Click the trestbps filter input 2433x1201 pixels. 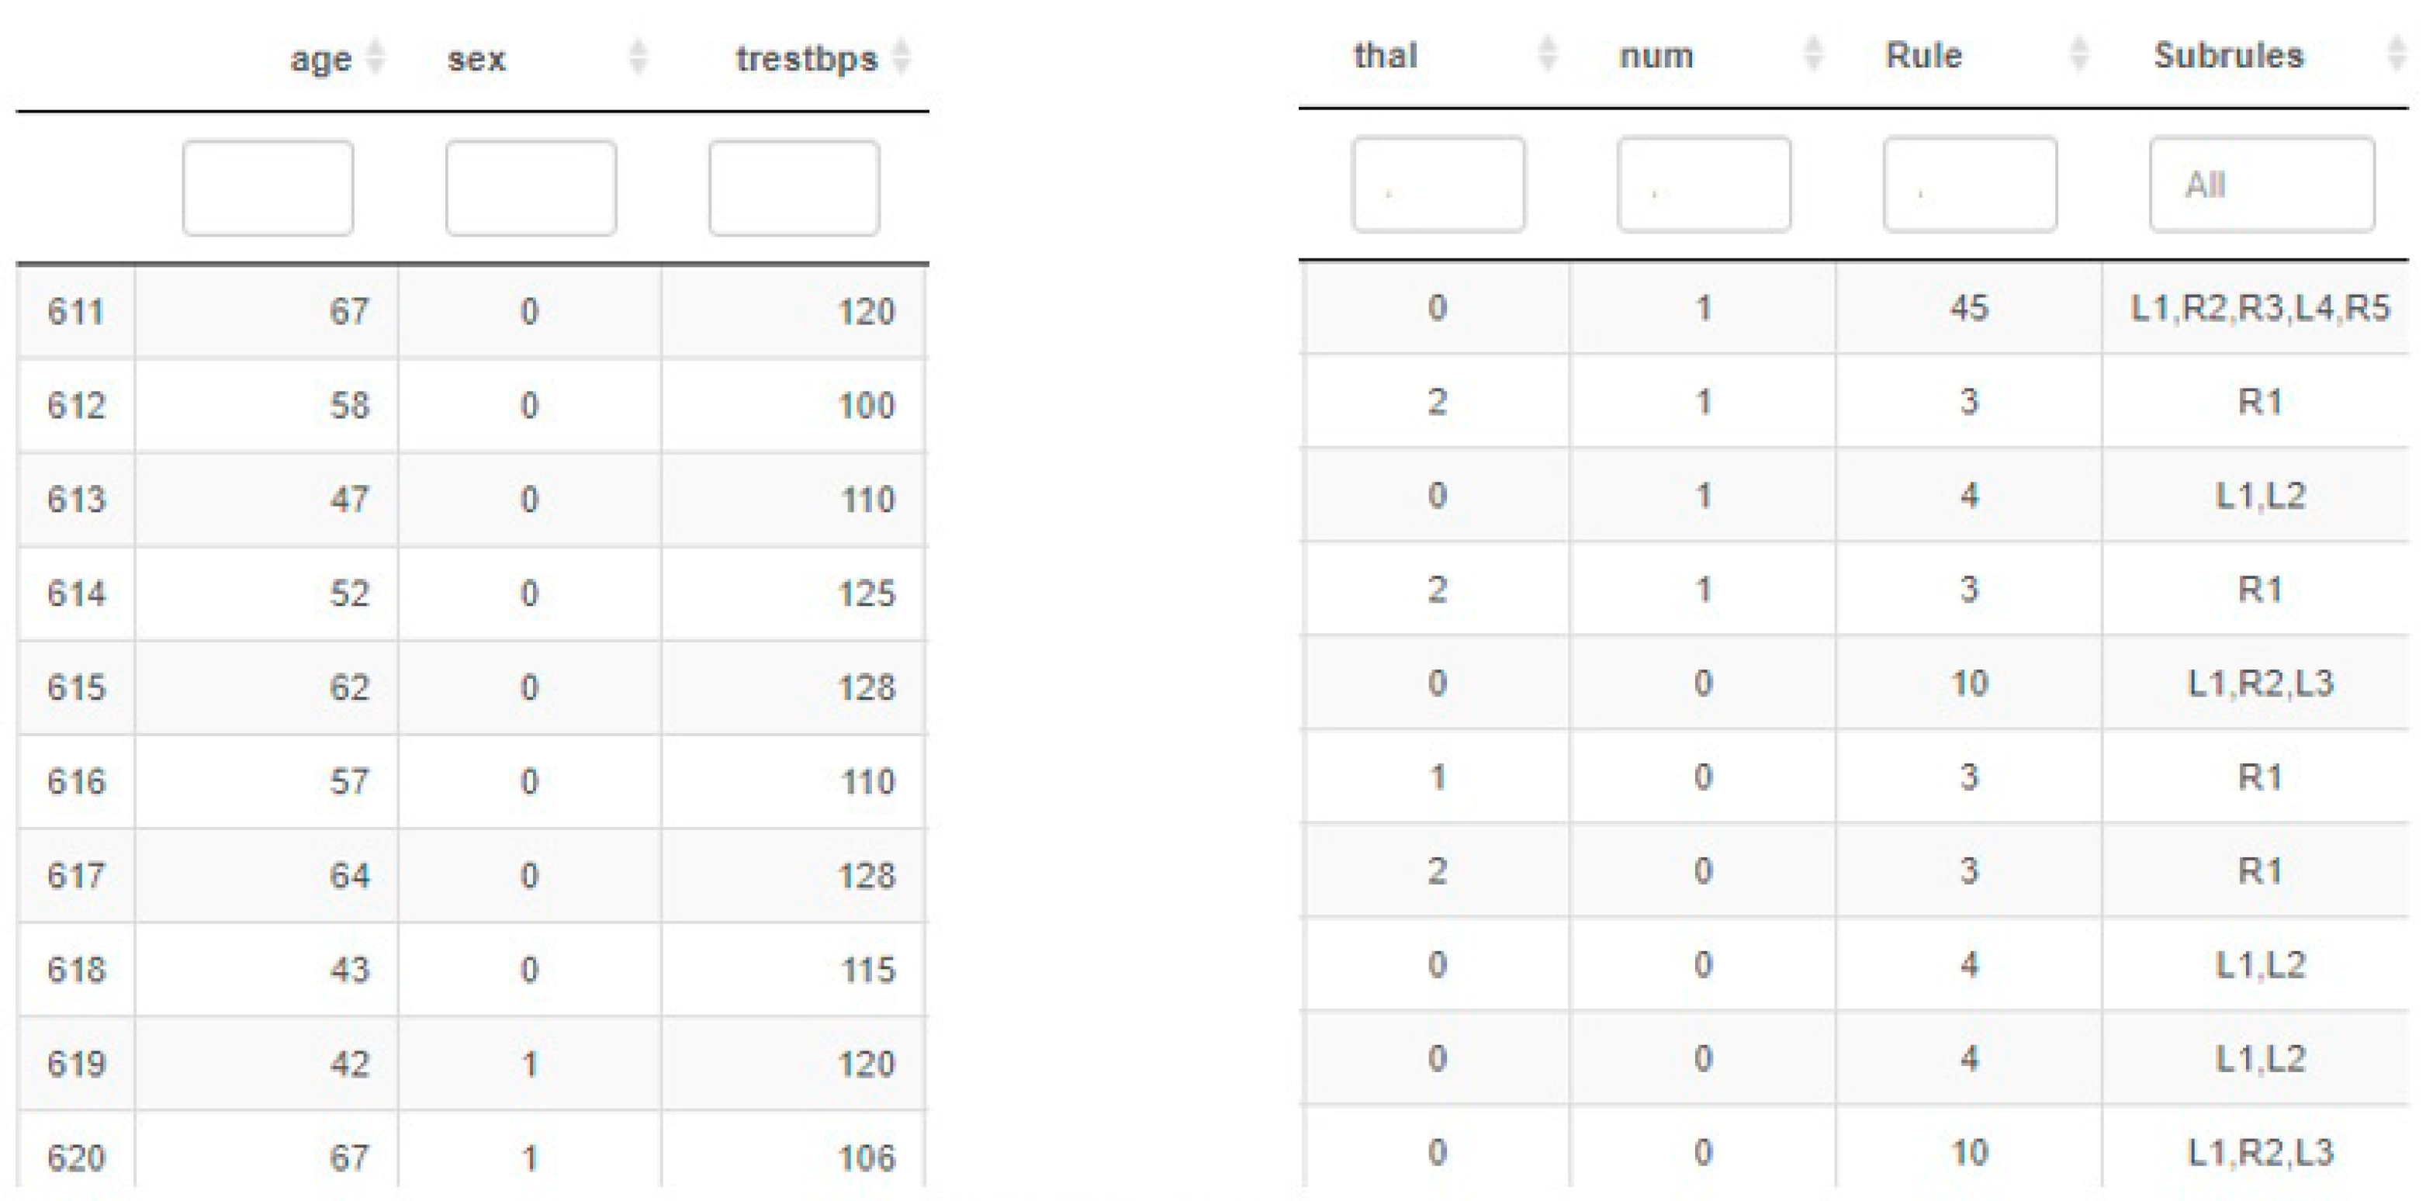794,188
